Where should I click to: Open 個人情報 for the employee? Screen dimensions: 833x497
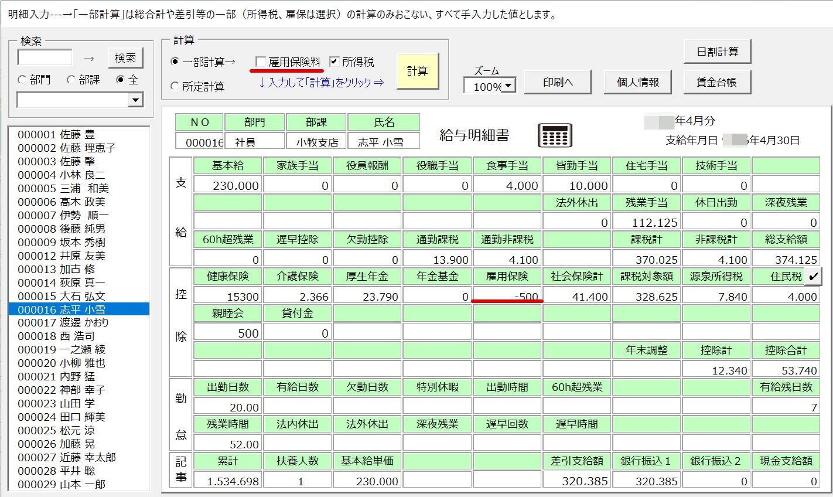(637, 83)
